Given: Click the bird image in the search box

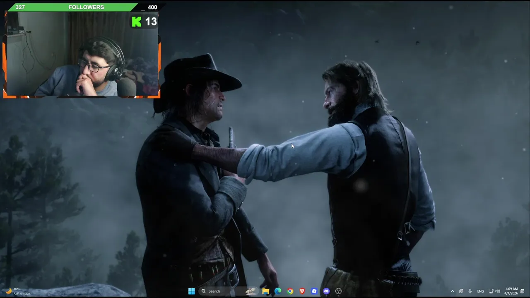Looking at the screenshot, I should (x=251, y=291).
